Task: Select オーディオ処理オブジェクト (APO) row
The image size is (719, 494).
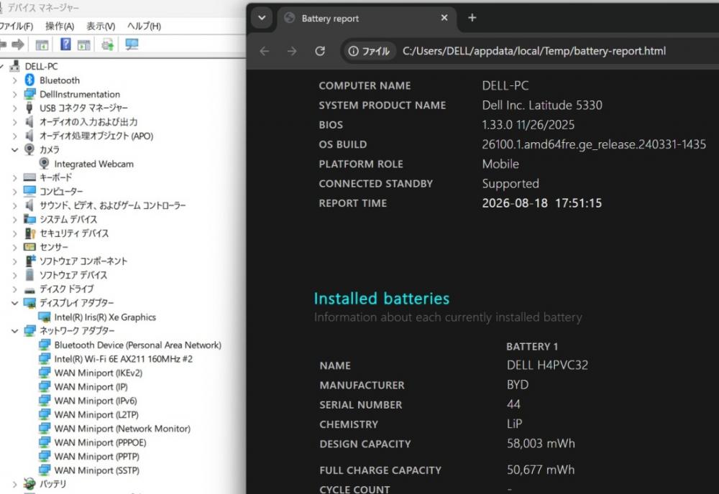Action: click(x=96, y=136)
